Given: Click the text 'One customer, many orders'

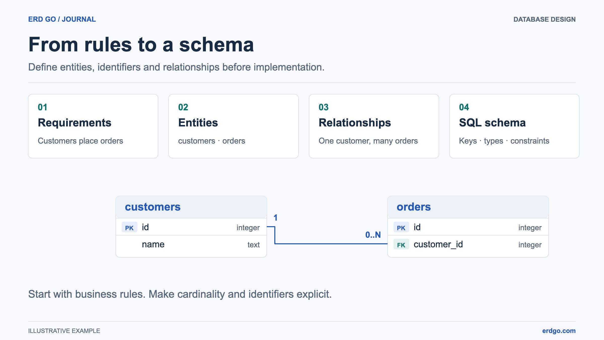Looking at the screenshot, I should point(368,141).
